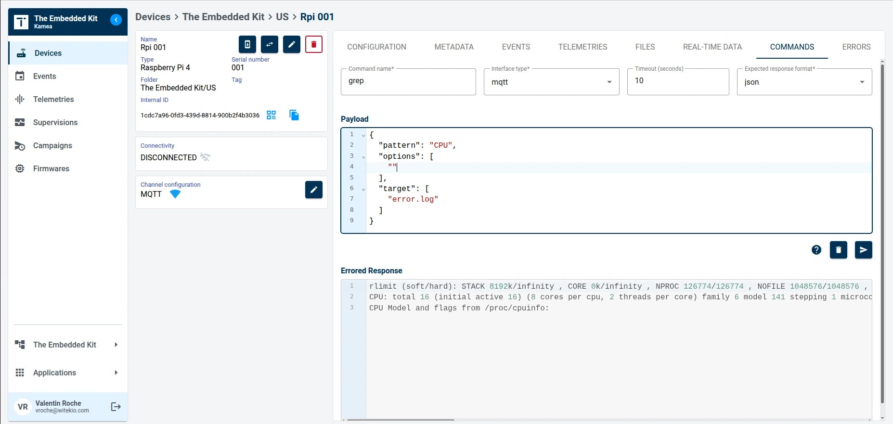Screen dimensions: 893x424
Task: Click the internal ID text 1cdc7a96
Action: point(200,115)
